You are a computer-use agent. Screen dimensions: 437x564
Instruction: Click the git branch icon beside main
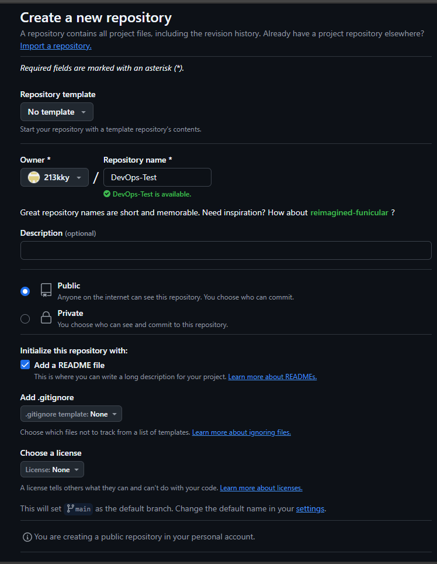[x=71, y=508]
